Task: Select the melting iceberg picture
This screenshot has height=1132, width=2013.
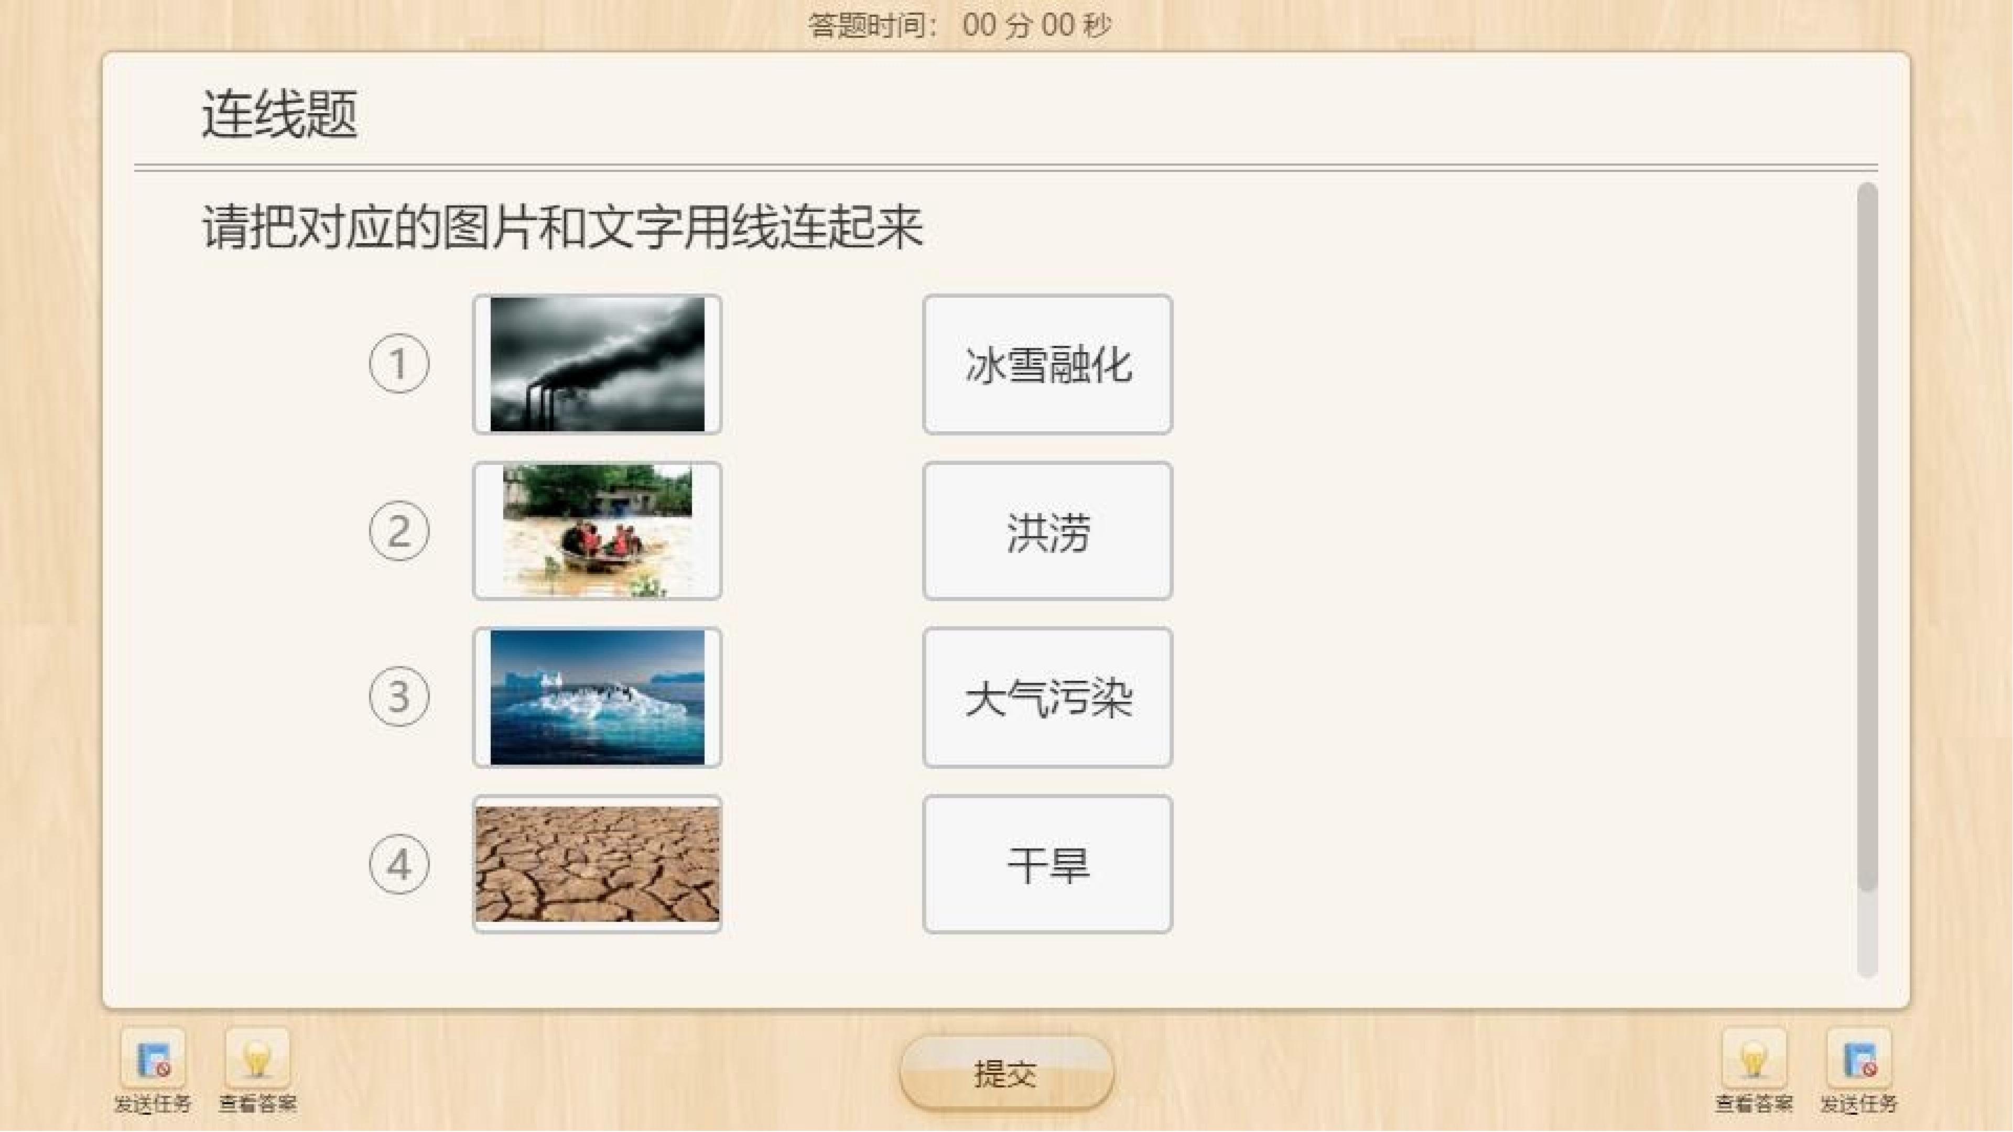Action: pos(597,697)
